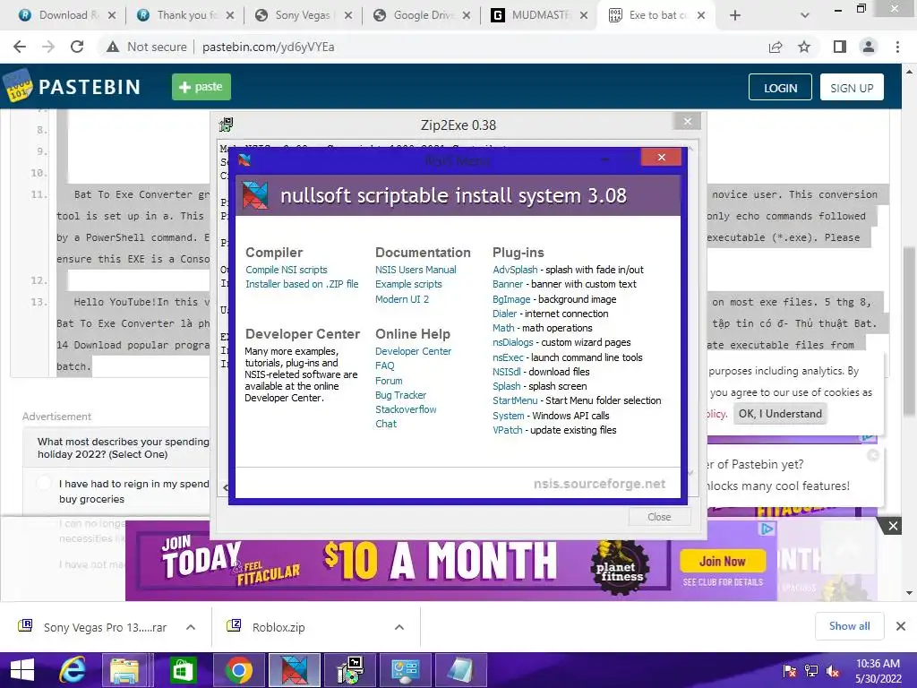Switch to Chrome in taskbar

pyautogui.click(x=238, y=670)
